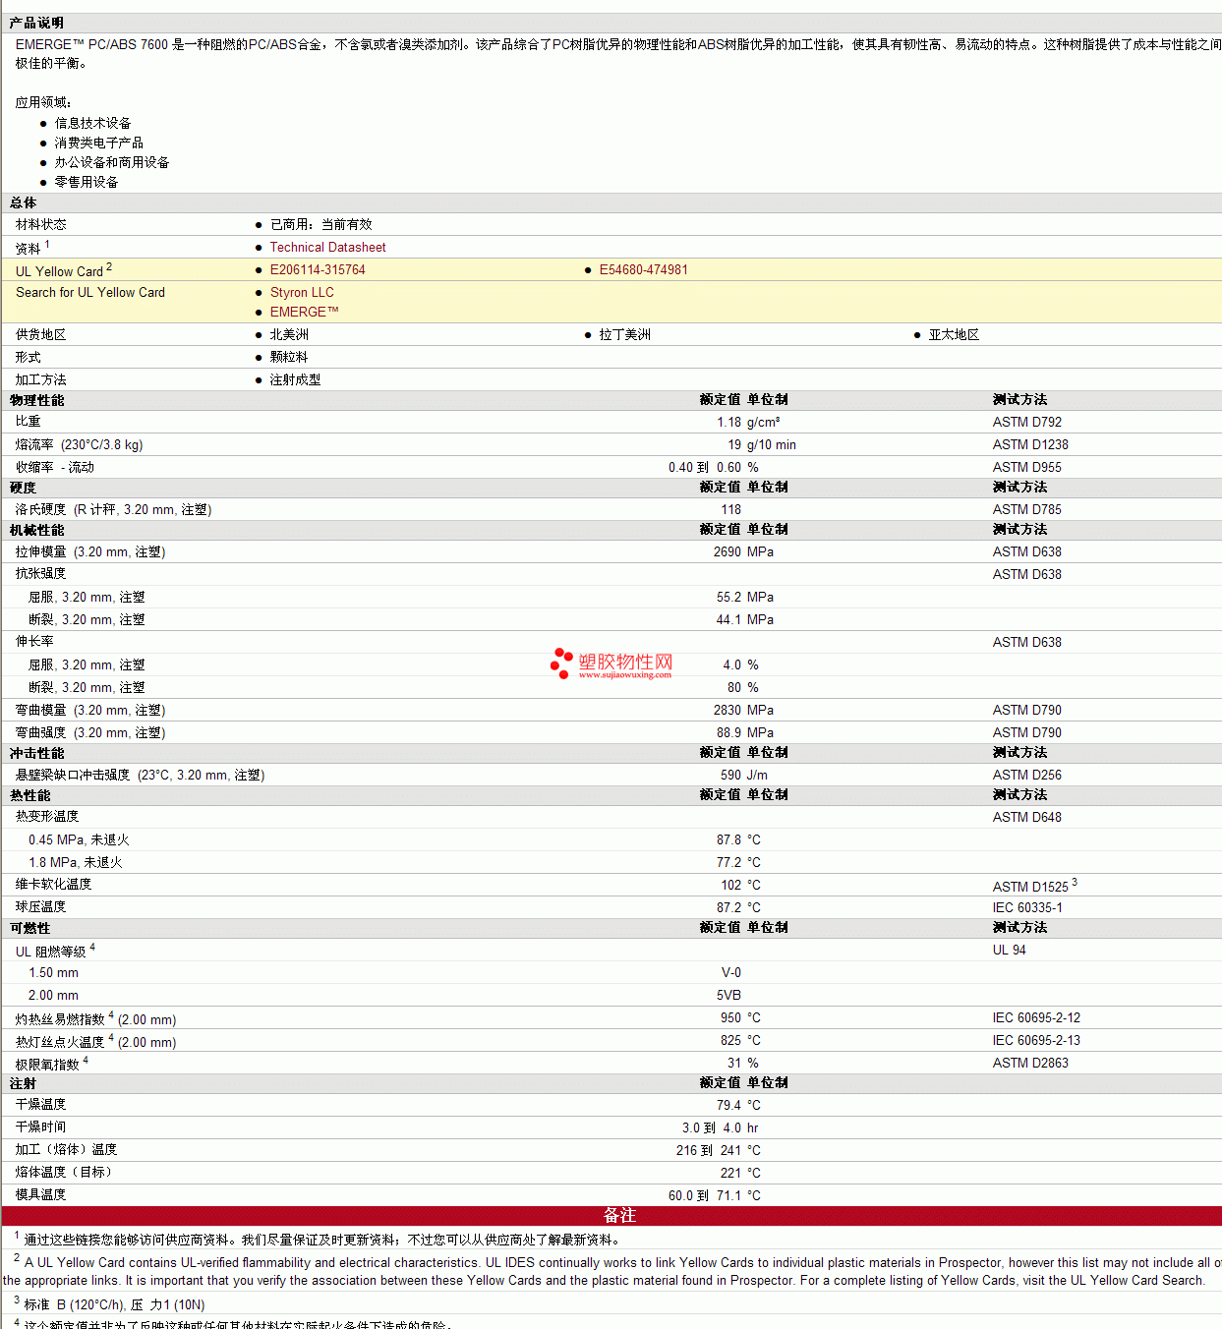Click the red 备注 notes header bar
The image size is (1222, 1329).
[x=611, y=1216]
